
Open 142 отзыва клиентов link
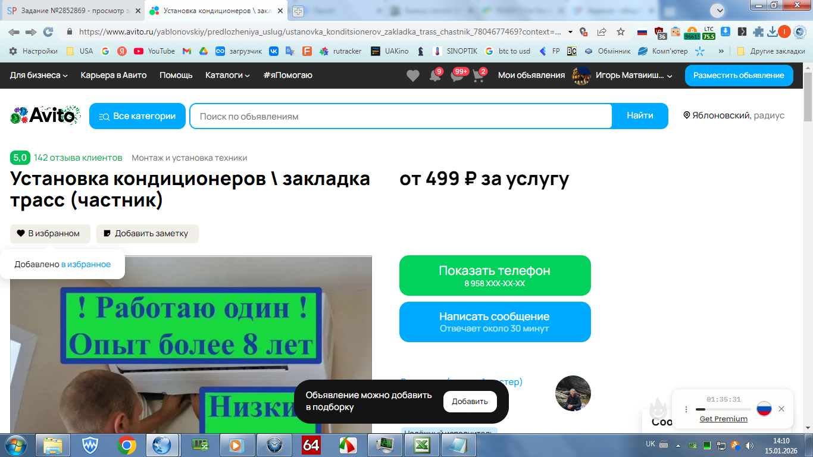click(78, 158)
